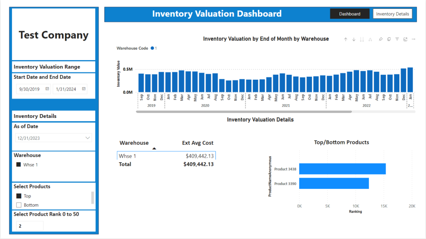Image resolution: width=426 pixels, height=239 pixels.
Task: Click the drill up arrow icon
Action: pos(346,39)
